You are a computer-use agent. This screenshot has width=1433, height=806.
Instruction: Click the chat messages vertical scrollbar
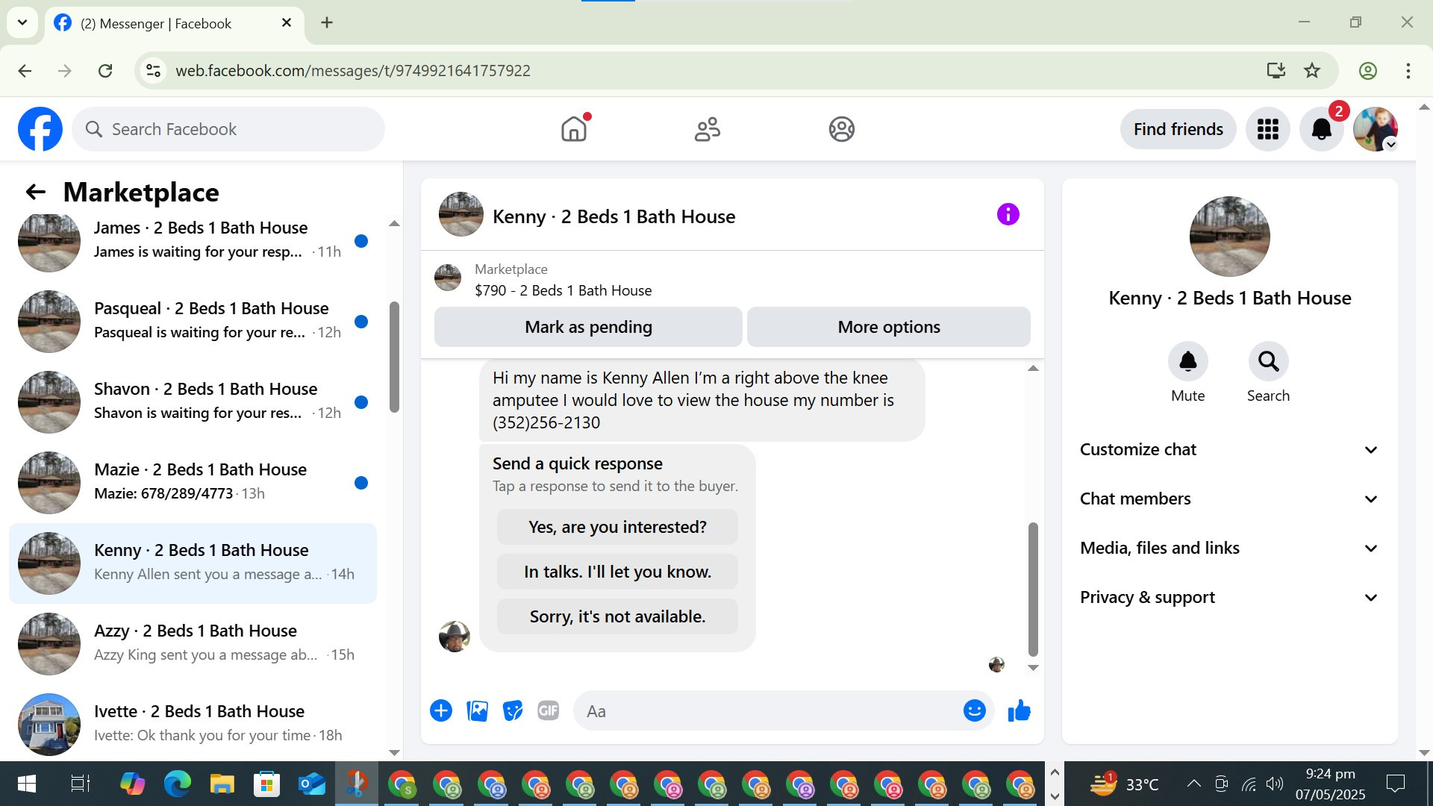[1033, 590]
